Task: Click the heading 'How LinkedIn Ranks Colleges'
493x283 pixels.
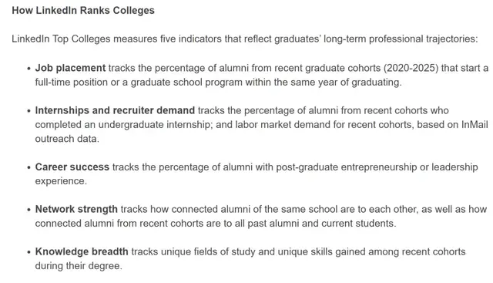Action: click(x=83, y=10)
